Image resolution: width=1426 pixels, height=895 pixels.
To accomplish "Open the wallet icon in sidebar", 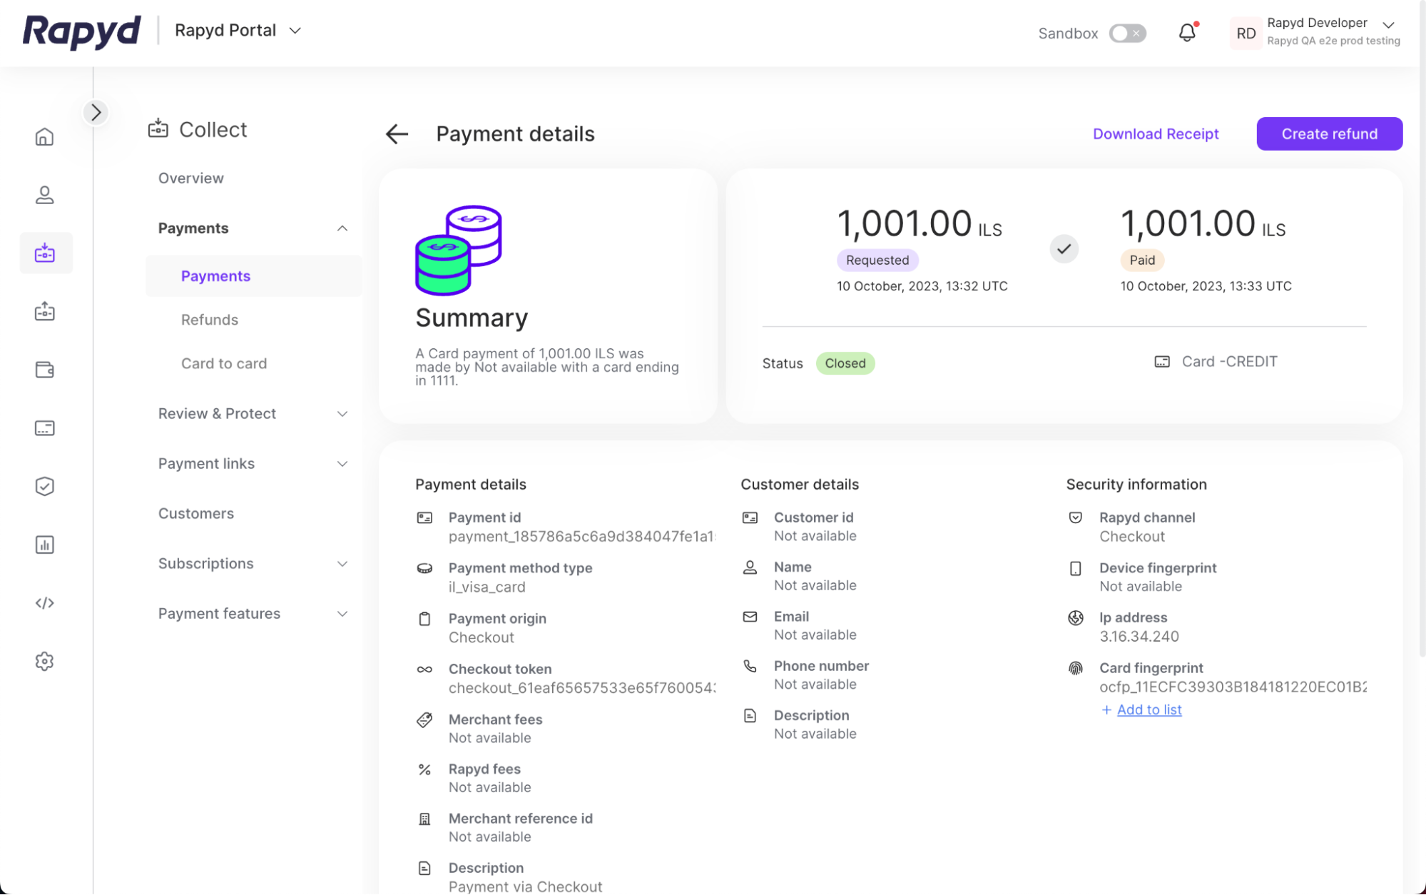I will pyautogui.click(x=44, y=370).
